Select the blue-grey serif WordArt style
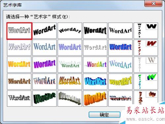The height and width of the screenshot is (124, 165). click(x=45, y=48)
